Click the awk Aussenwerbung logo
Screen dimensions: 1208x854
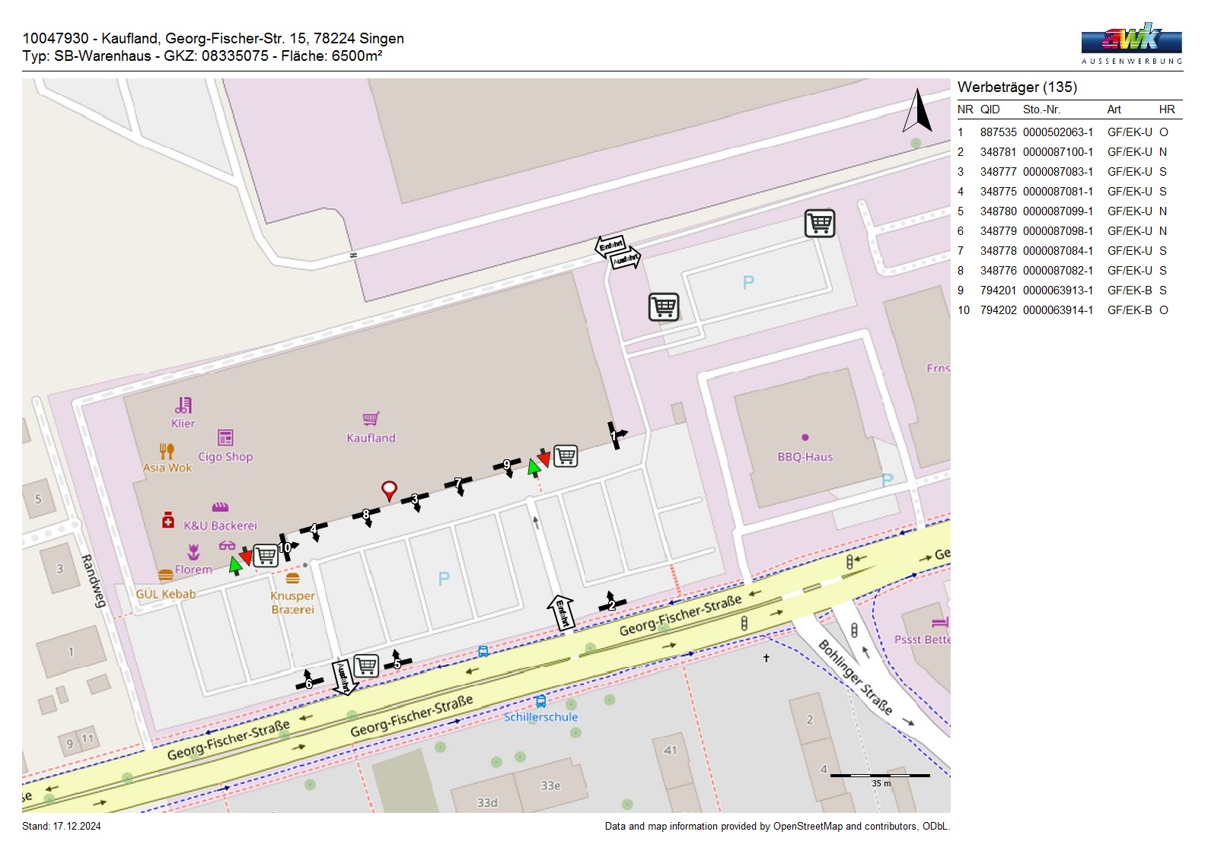(x=1131, y=43)
